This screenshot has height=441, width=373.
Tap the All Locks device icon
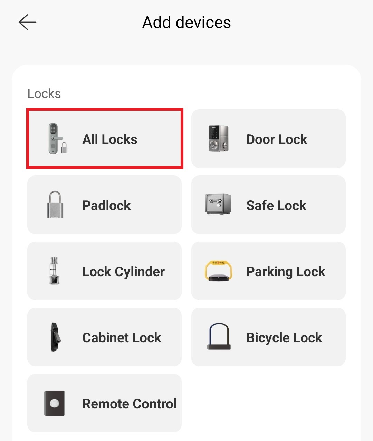(x=58, y=139)
